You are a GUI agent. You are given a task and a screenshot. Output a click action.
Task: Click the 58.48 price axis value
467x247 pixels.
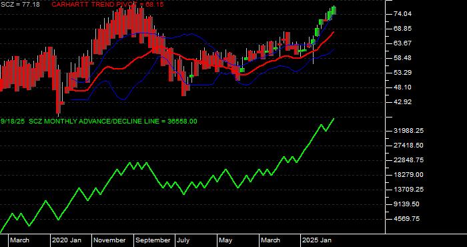click(402, 58)
